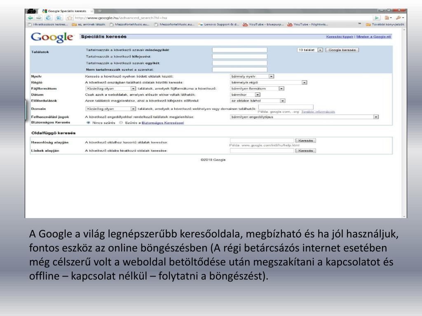
Task: Click the 'Találatok' label
Action: pyautogui.click(x=40, y=52)
